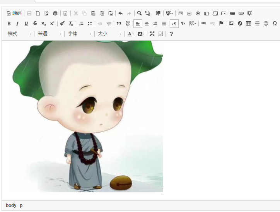Insert a special character (Omega)
Screen dimensions: 280x212
pyautogui.click(x=275, y=24)
